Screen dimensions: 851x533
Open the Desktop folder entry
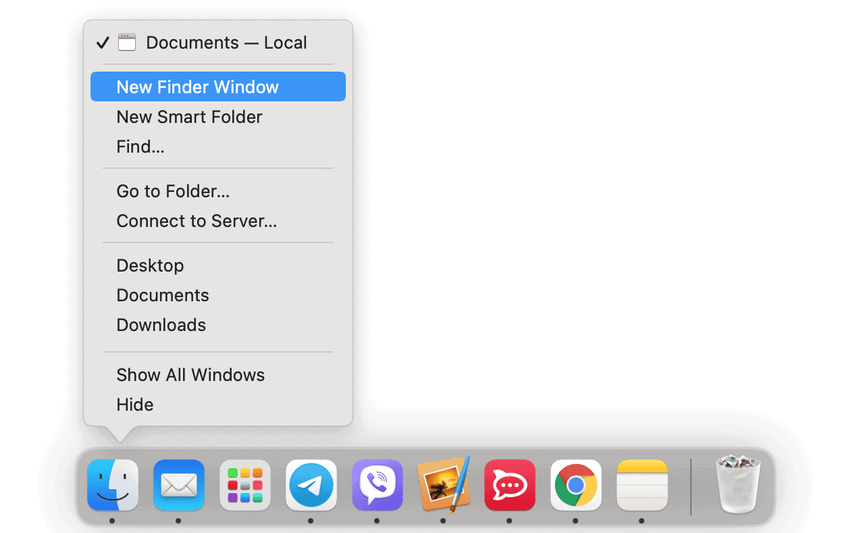[218, 265]
